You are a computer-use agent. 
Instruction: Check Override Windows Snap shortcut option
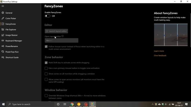tap(46, 96)
